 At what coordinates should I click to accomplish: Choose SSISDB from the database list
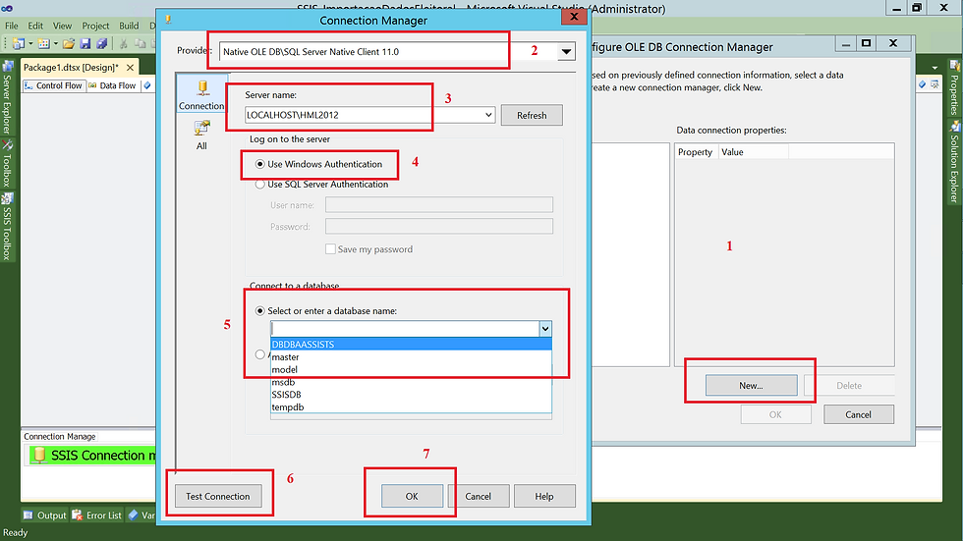411,395
